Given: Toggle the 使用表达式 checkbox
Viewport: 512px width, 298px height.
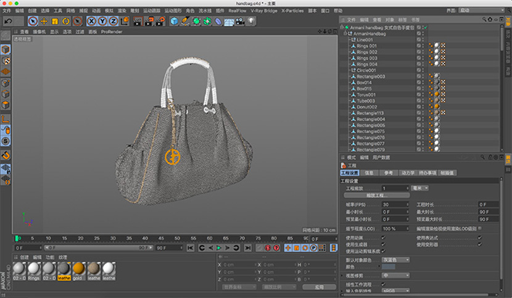Looking at the screenshot, I should [480, 238].
